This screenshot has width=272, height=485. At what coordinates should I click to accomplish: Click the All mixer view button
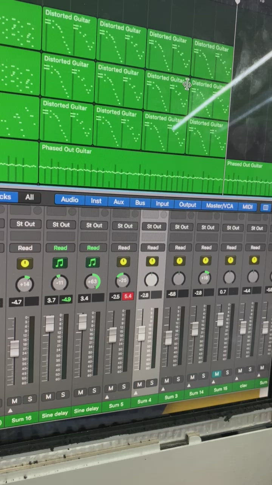click(29, 197)
